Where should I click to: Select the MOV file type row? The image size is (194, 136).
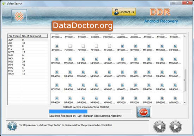(x=28, y=61)
